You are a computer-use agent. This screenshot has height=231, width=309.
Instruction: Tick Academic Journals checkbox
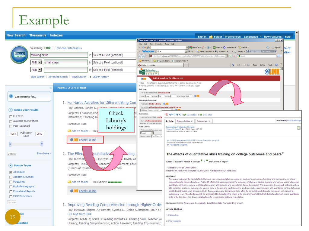click(11, 177)
